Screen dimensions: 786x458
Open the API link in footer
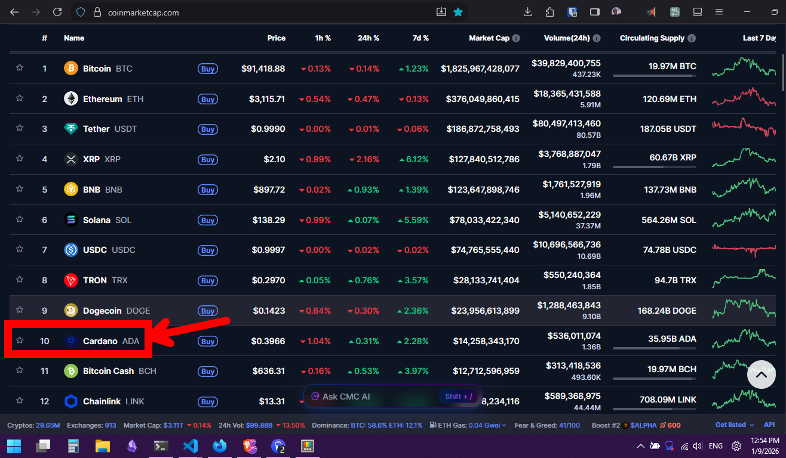tap(769, 425)
